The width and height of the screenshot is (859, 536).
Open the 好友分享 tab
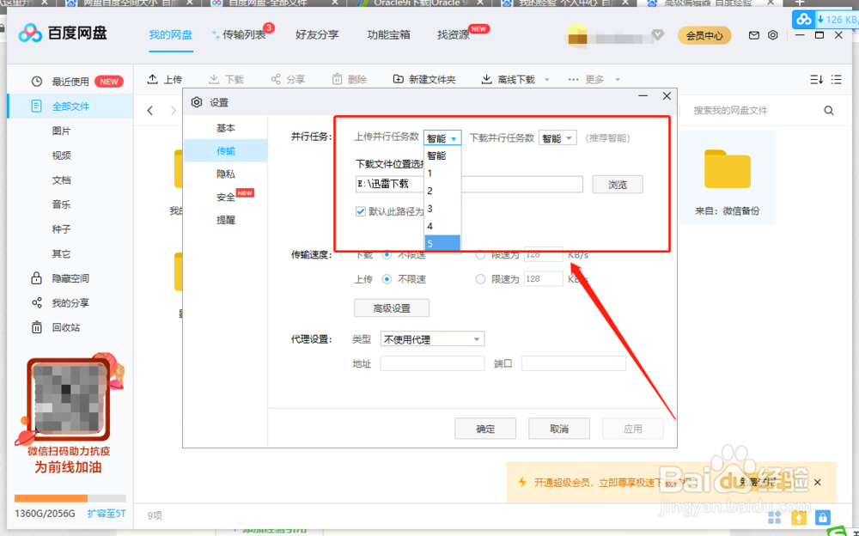pos(317,35)
